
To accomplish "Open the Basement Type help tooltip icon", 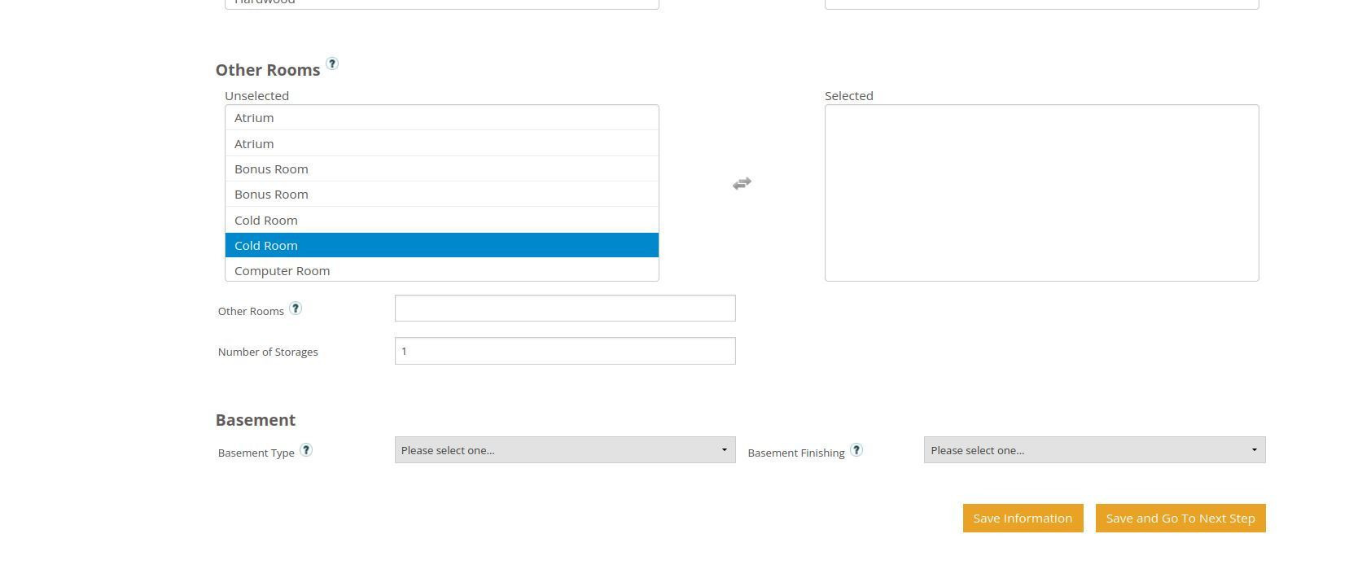I will pyautogui.click(x=306, y=450).
